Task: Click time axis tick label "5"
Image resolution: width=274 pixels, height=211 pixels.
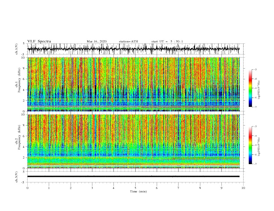Action: [x=135, y=188]
